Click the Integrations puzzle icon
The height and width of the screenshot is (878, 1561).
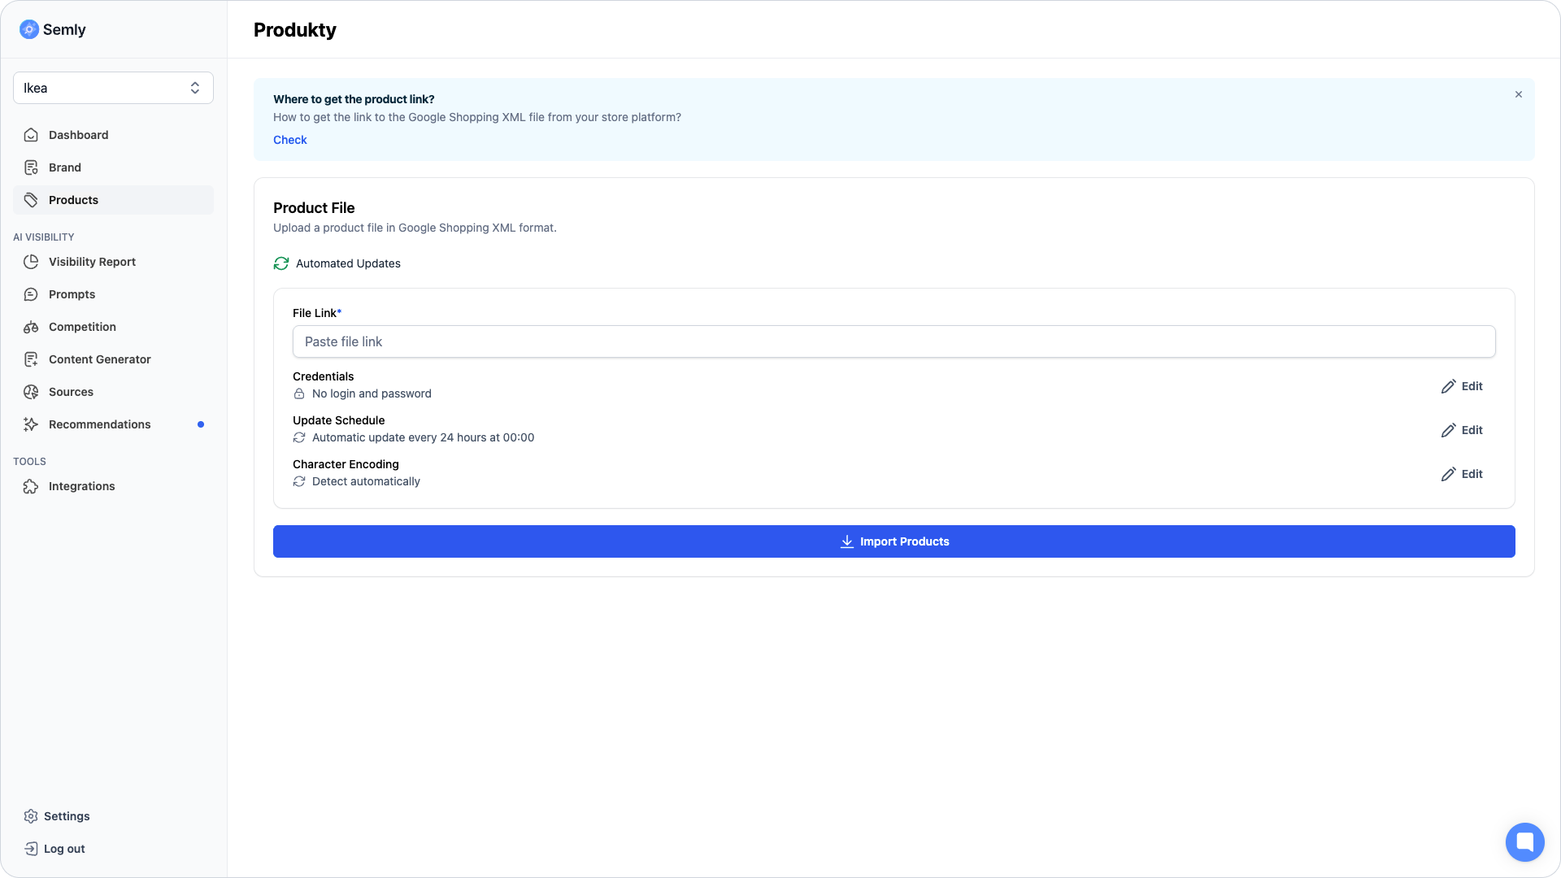click(31, 486)
